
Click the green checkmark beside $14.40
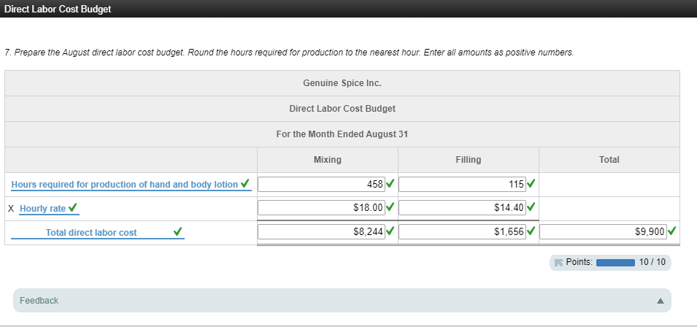click(x=531, y=207)
